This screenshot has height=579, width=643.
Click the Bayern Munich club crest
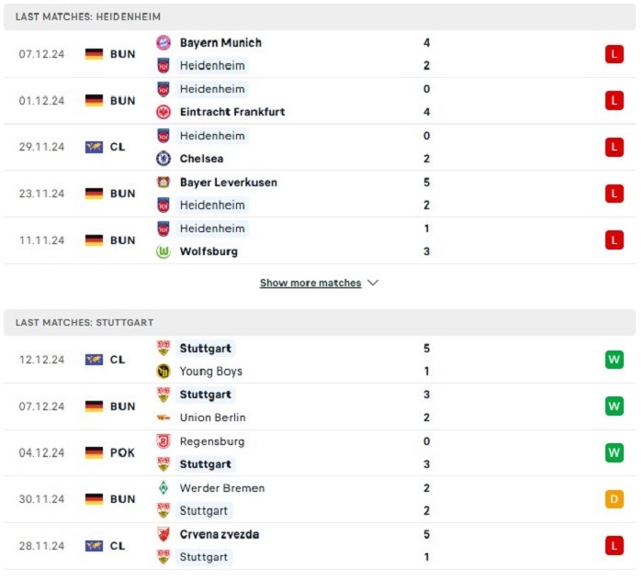pos(164,42)
